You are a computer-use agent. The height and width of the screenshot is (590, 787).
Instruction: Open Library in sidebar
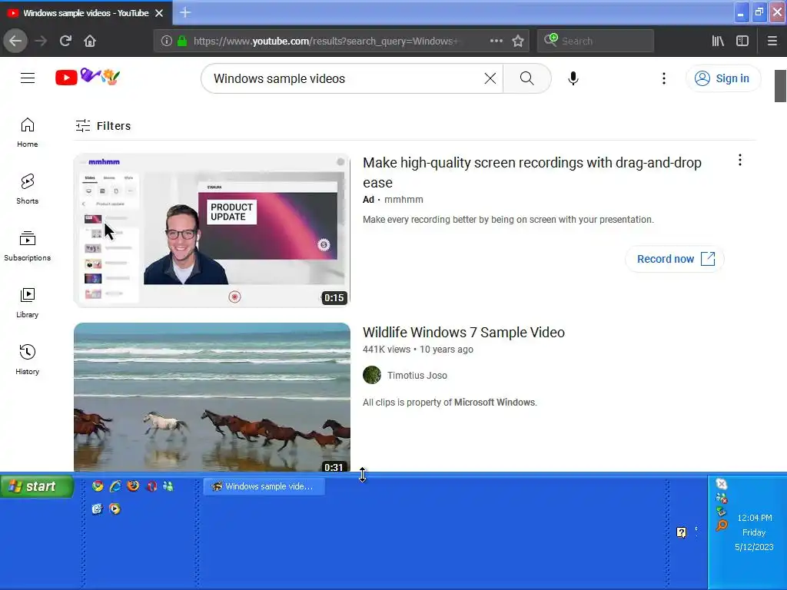click(x=28, y=303)
